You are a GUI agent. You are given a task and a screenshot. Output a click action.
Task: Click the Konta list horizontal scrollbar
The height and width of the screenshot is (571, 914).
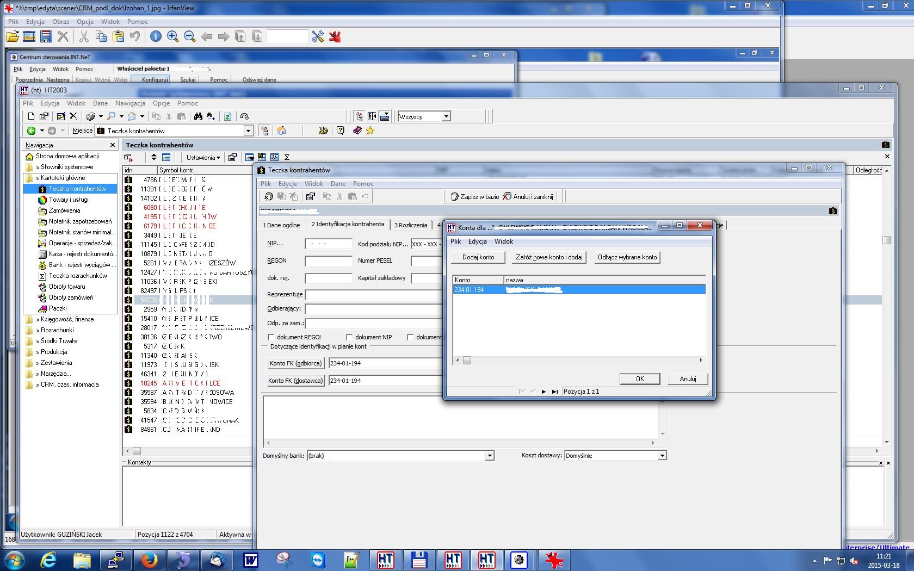[x=579, y=360]
